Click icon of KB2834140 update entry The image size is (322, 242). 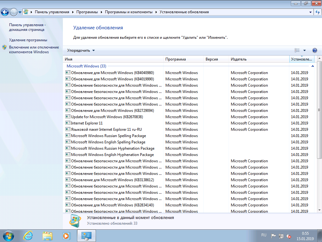tap(68, 205)
